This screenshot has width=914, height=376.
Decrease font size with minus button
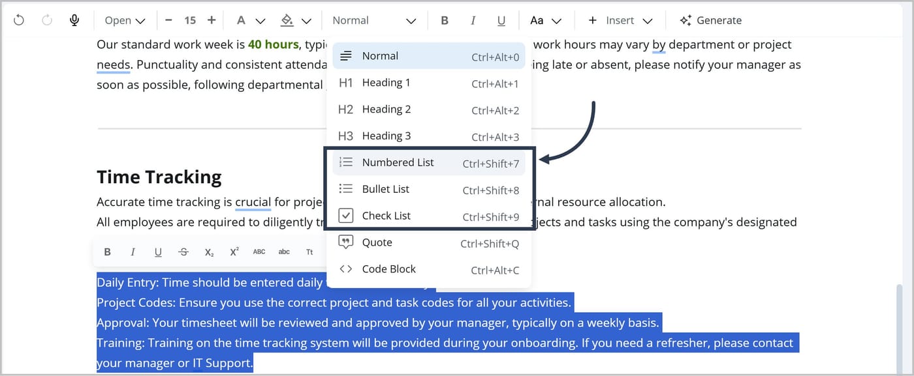[168, 20]
